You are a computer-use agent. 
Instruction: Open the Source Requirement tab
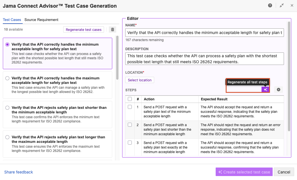click(x=41, y=20)
